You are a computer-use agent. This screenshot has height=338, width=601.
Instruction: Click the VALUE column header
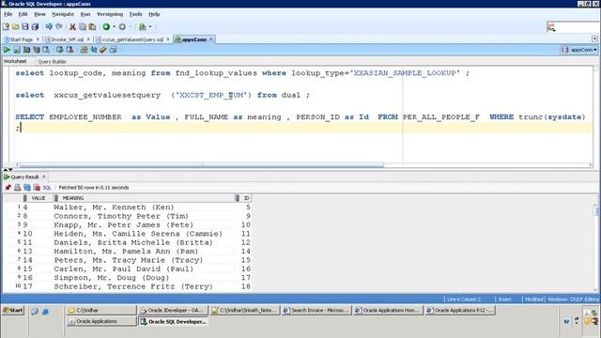tap(39, 198)
